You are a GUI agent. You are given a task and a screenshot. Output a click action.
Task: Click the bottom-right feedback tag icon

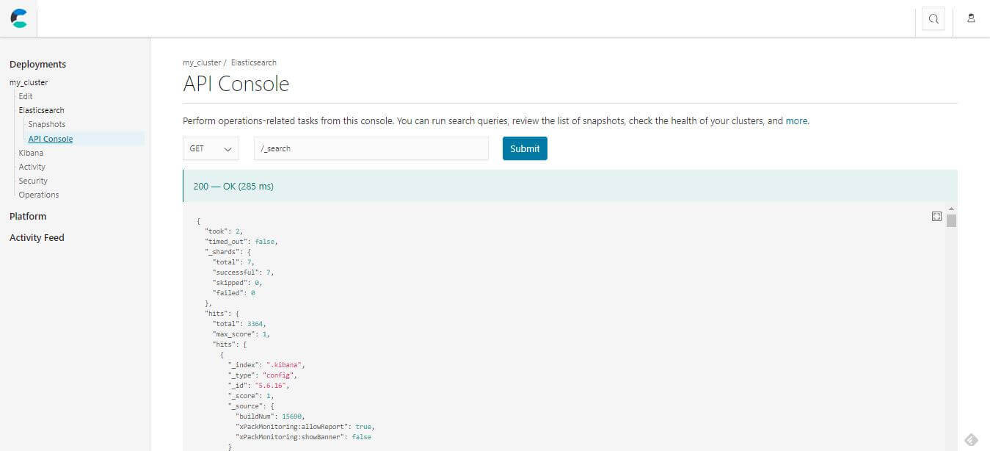tap(970, 439)
